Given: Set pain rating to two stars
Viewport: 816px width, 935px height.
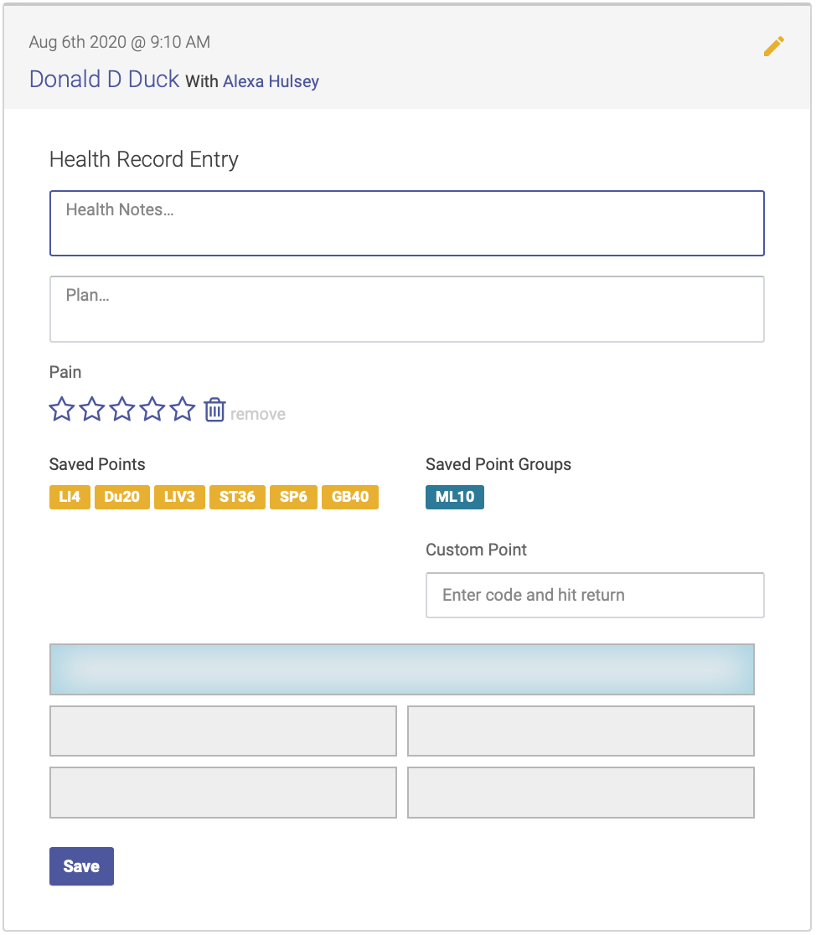Looking at the screenshot, I should tap(92, 409).
